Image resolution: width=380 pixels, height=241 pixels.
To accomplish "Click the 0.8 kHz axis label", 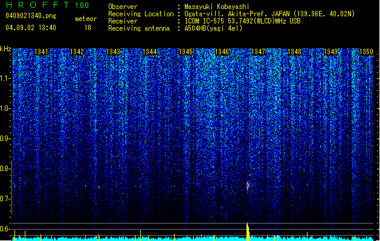I will pos(5,169).
